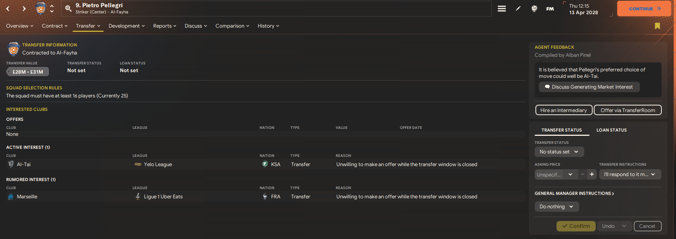Screen dimensions: 676x239
Task: Open the No status set dropdown
Action: 559,152
